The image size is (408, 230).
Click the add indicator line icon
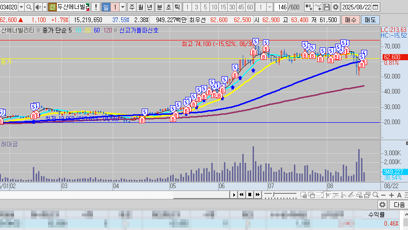(318, 7)
